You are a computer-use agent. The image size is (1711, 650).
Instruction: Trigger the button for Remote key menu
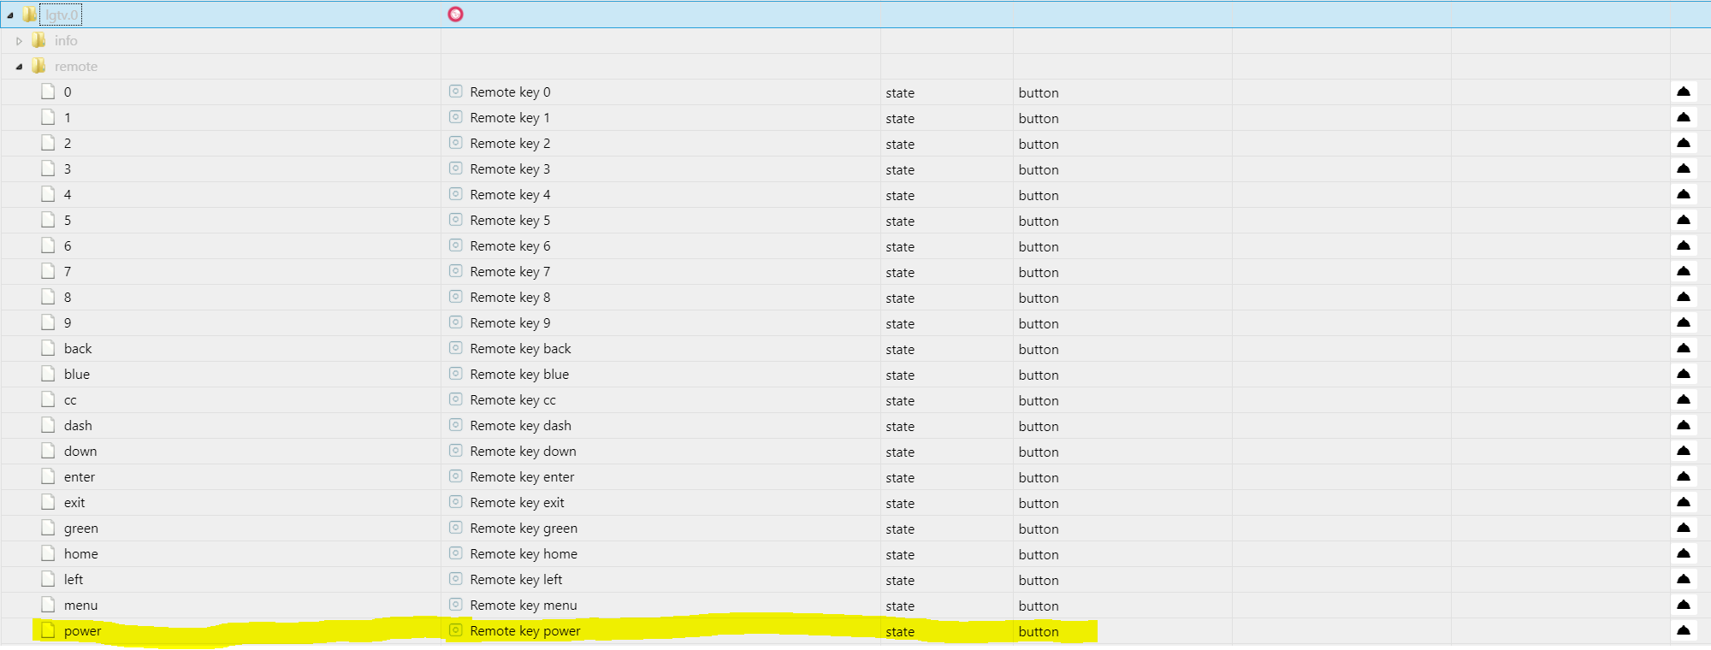click(1684, 605)
